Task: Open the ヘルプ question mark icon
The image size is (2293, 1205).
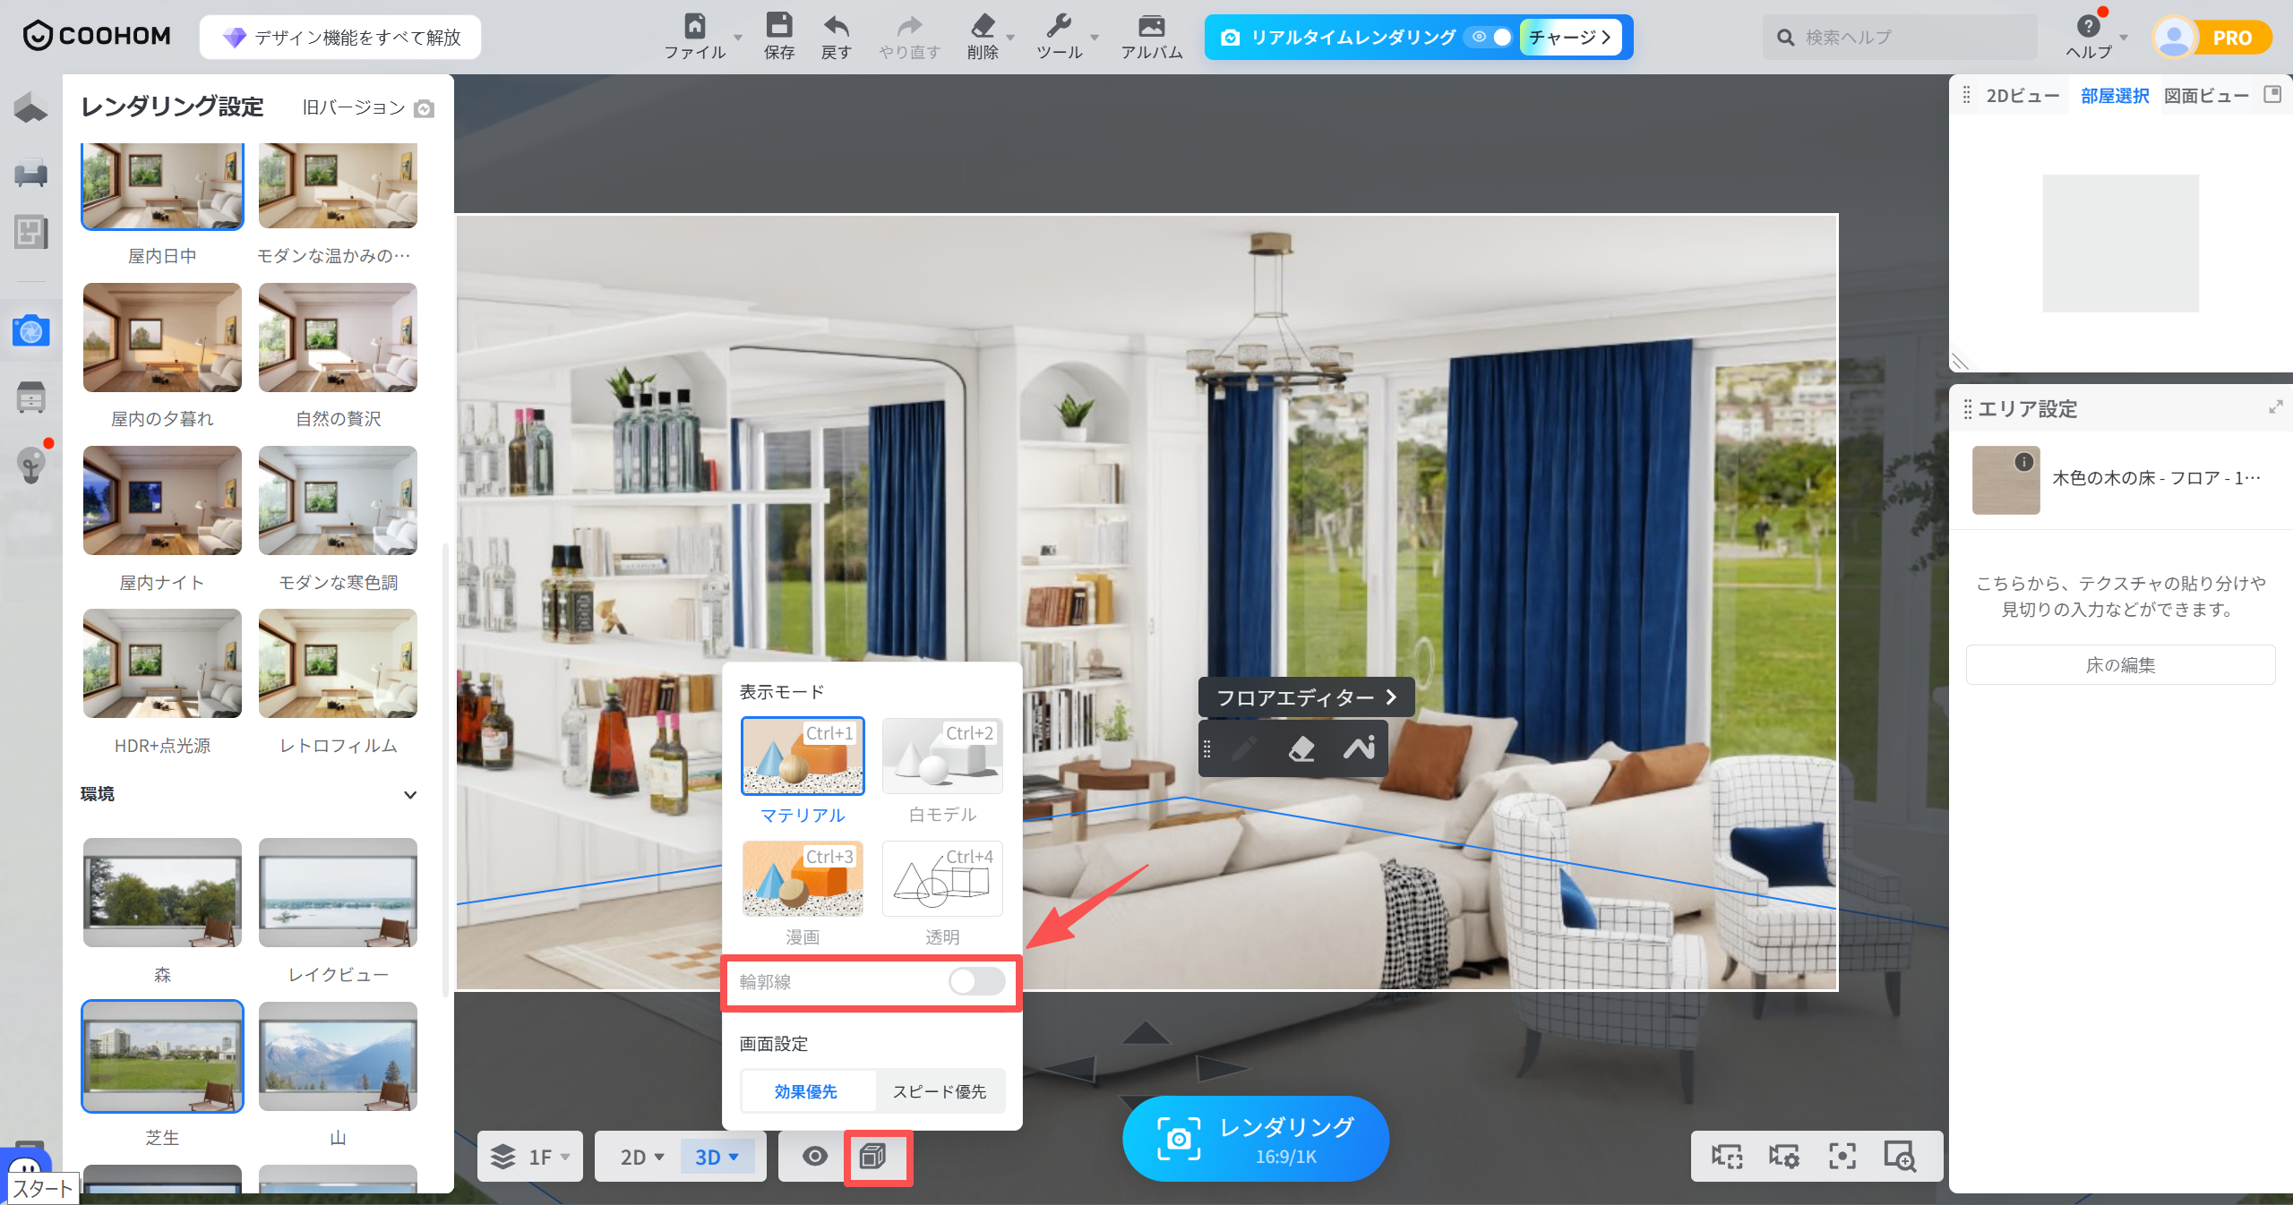Action: pyautogui.click(x=2088, y=26)
